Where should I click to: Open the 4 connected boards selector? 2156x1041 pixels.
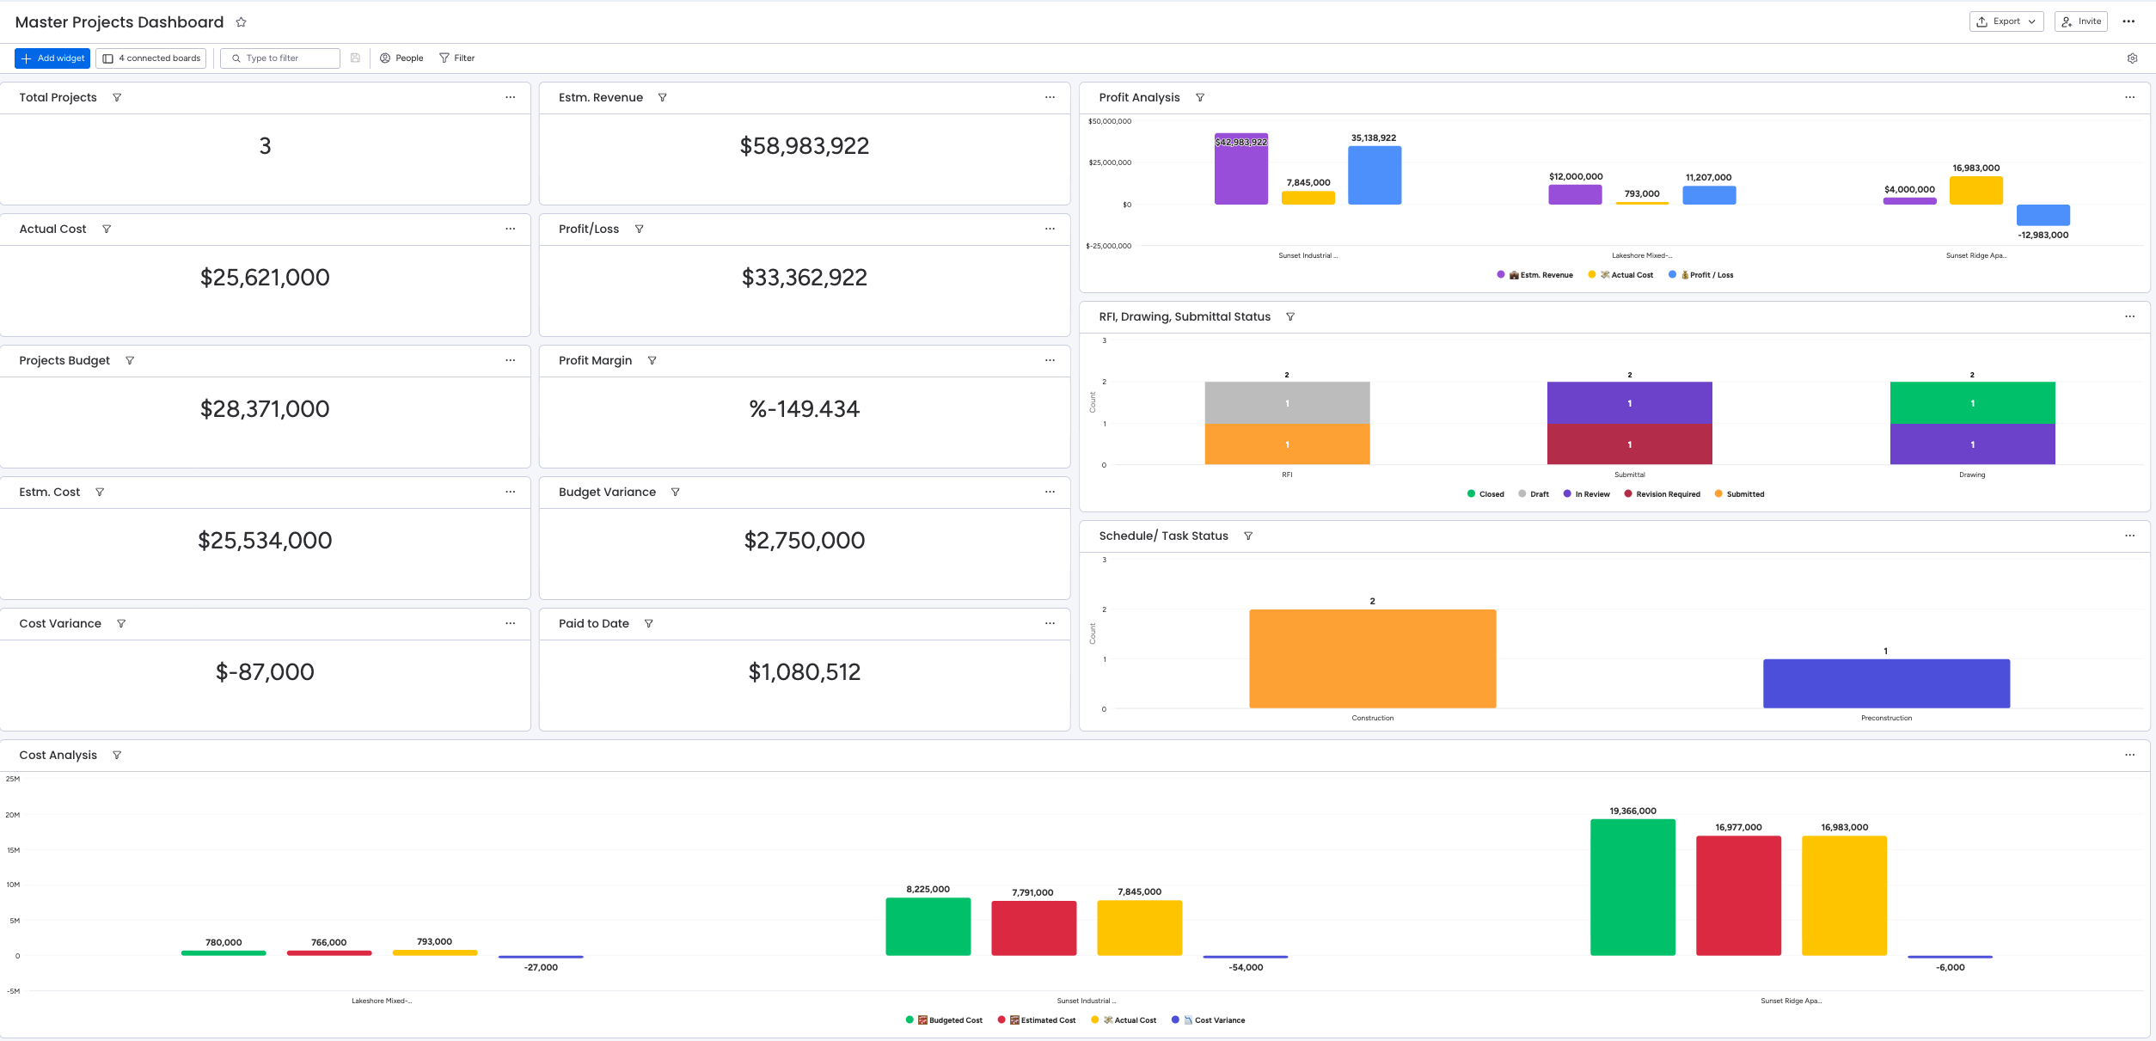tap(151, 58)
